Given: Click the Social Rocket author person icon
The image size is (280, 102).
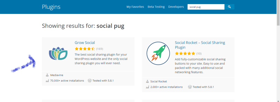Looking at the screenshot, I should (x=147, y=82).
